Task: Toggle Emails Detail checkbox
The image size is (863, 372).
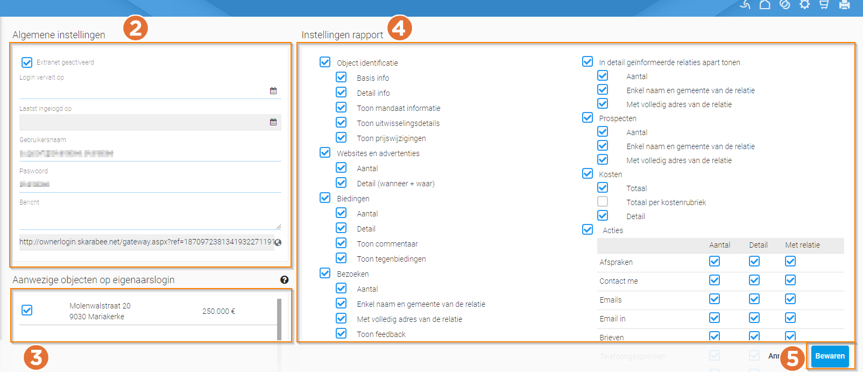Action: [754, 299]
